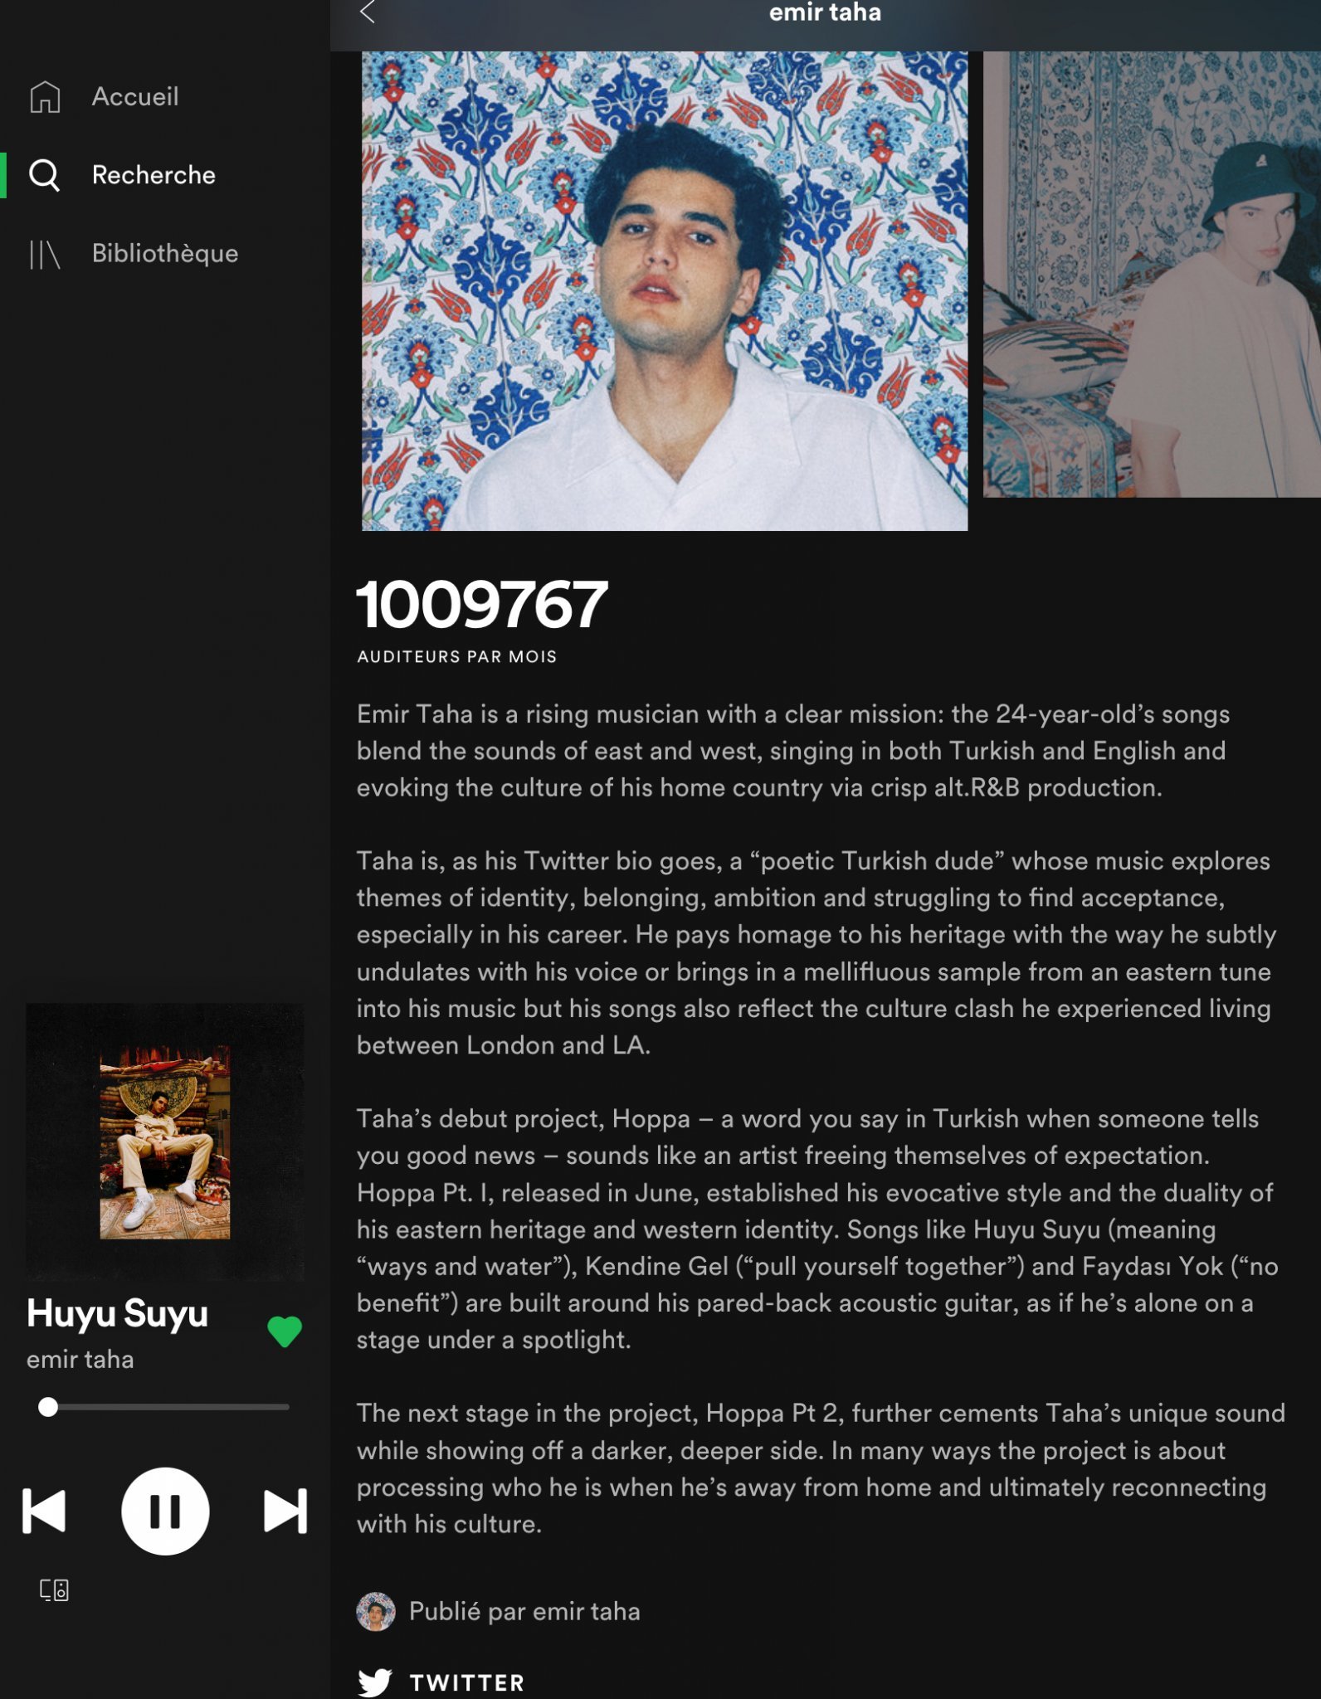Click the Recherche magnifier icon
Image resolution: width=1321 pixels, height=1699 pixels.
tap(45, 175)
